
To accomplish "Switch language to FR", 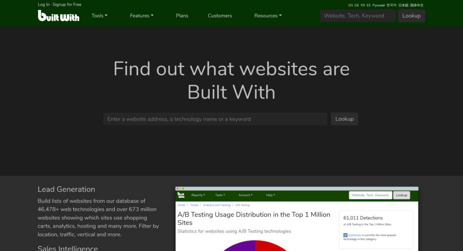I will (363, 5).
